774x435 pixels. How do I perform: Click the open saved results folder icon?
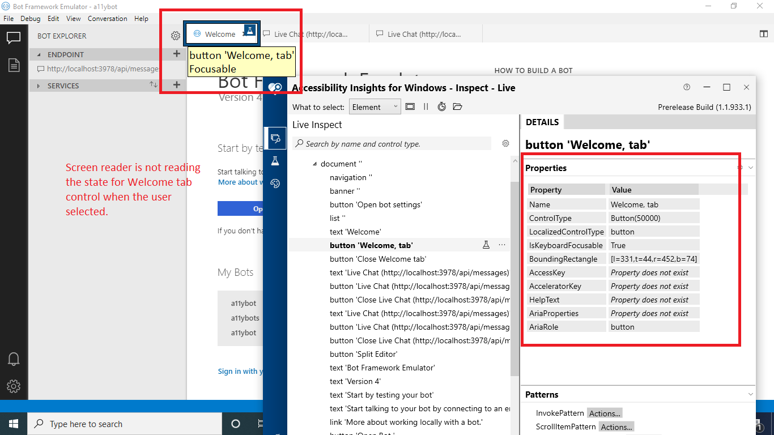point(457,106)
